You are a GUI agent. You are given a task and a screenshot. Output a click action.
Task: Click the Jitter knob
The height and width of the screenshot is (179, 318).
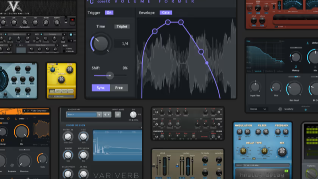coord(276,87)
